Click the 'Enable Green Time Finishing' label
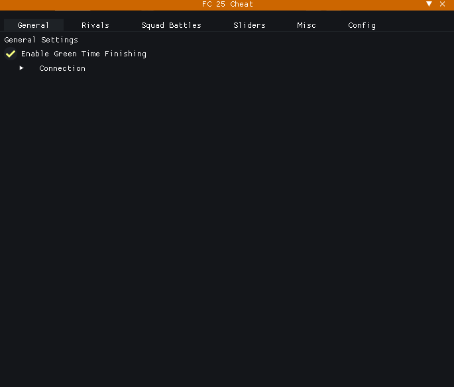Image resolution: width=454 pixels, height=387 pixels. (84, 54)
